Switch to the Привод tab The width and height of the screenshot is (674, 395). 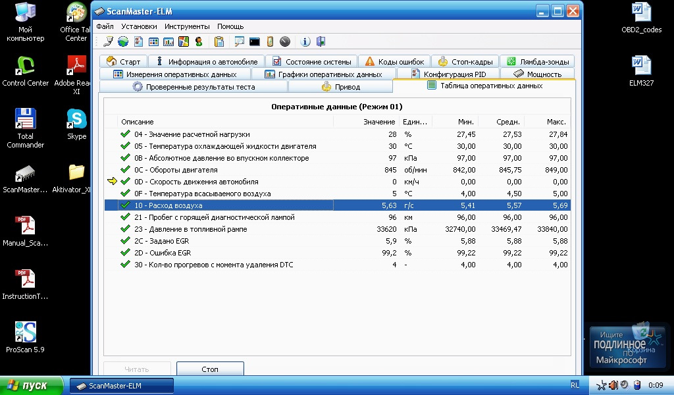pyautogui.click(x=340, y=86)
